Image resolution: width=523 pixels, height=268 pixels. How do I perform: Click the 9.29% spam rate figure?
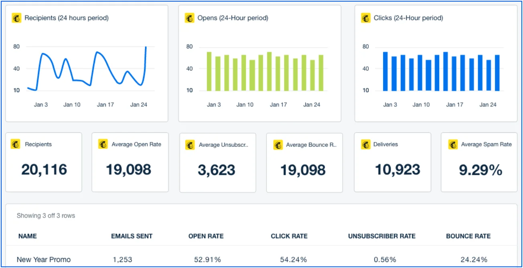481,170
